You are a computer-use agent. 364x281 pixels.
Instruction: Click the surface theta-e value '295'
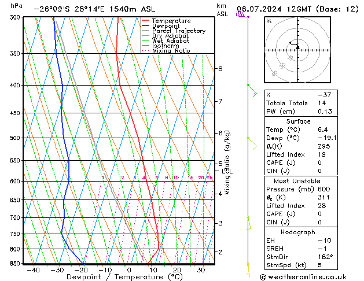click(x=324, y=146)
